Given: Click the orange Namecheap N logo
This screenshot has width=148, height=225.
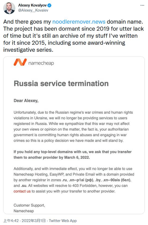Looking at the screenshot, I should pyautogui.click(x=20, y=62).
